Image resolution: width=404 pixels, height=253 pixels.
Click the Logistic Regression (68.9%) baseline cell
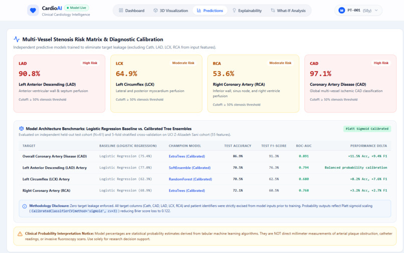125,190
